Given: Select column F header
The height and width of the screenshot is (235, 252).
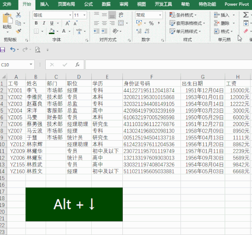Looking at the screenshot, I should point(151,77).
